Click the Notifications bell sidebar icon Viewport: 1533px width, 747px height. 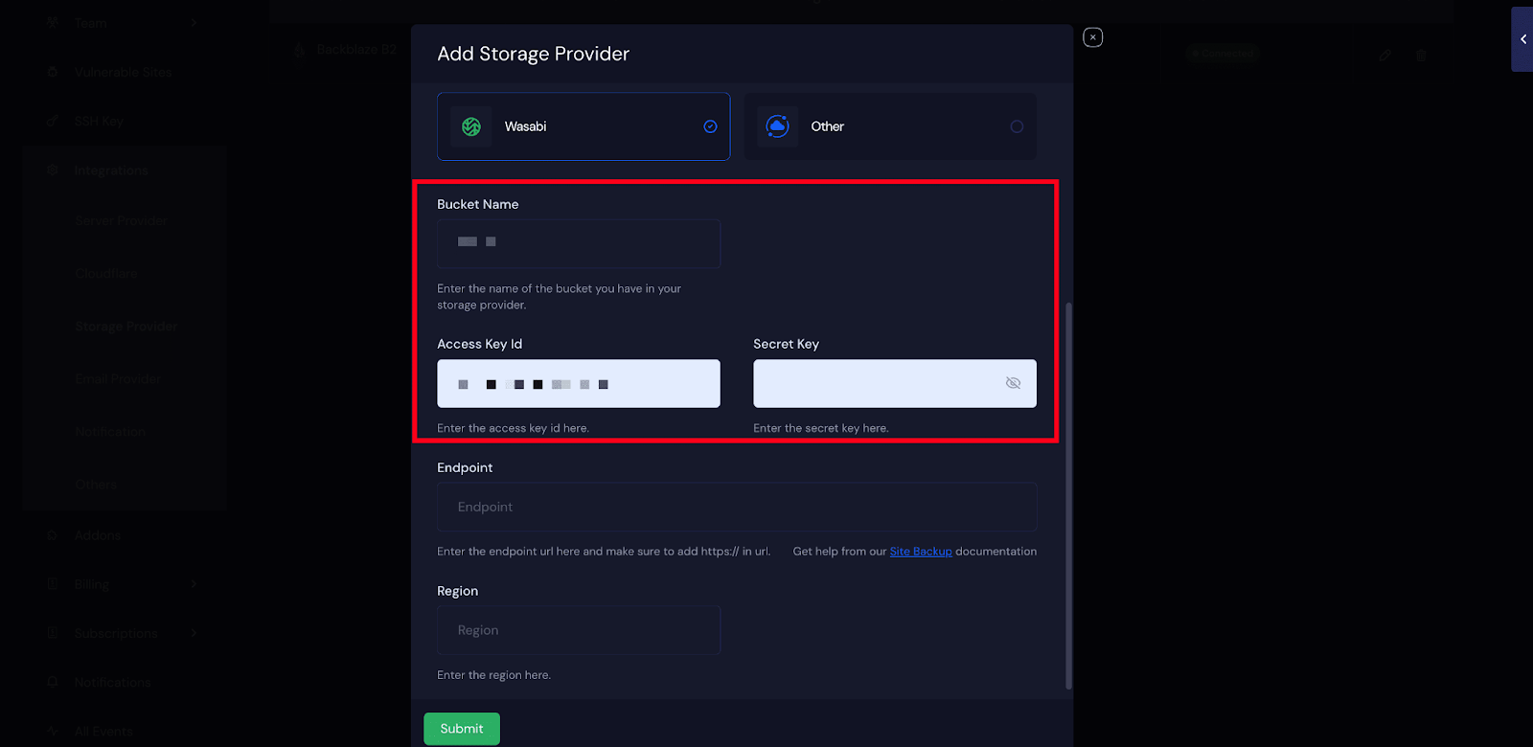pyautogui.click(x=53, y=682)
